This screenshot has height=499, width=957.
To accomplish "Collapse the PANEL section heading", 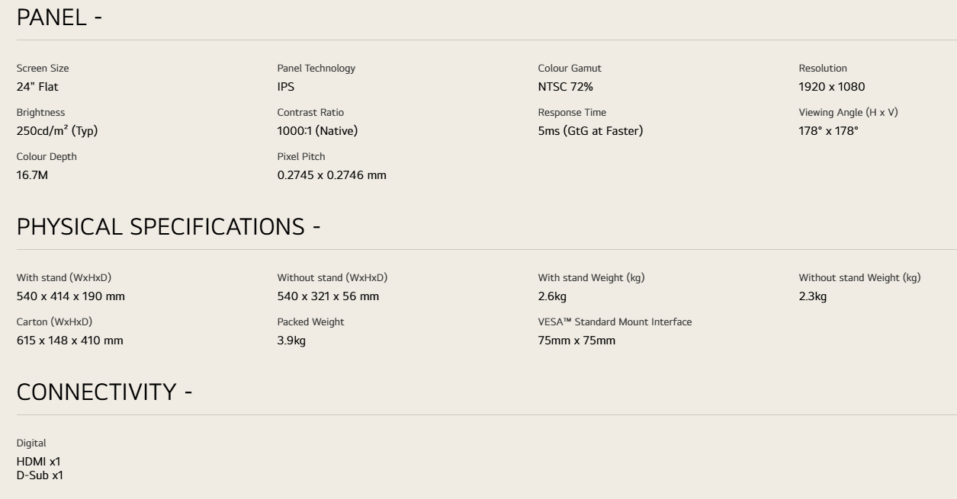I will (59, 18).
